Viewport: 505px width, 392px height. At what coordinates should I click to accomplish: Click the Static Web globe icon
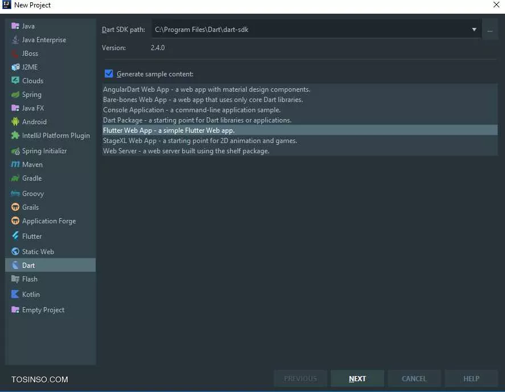click(15, 251)
